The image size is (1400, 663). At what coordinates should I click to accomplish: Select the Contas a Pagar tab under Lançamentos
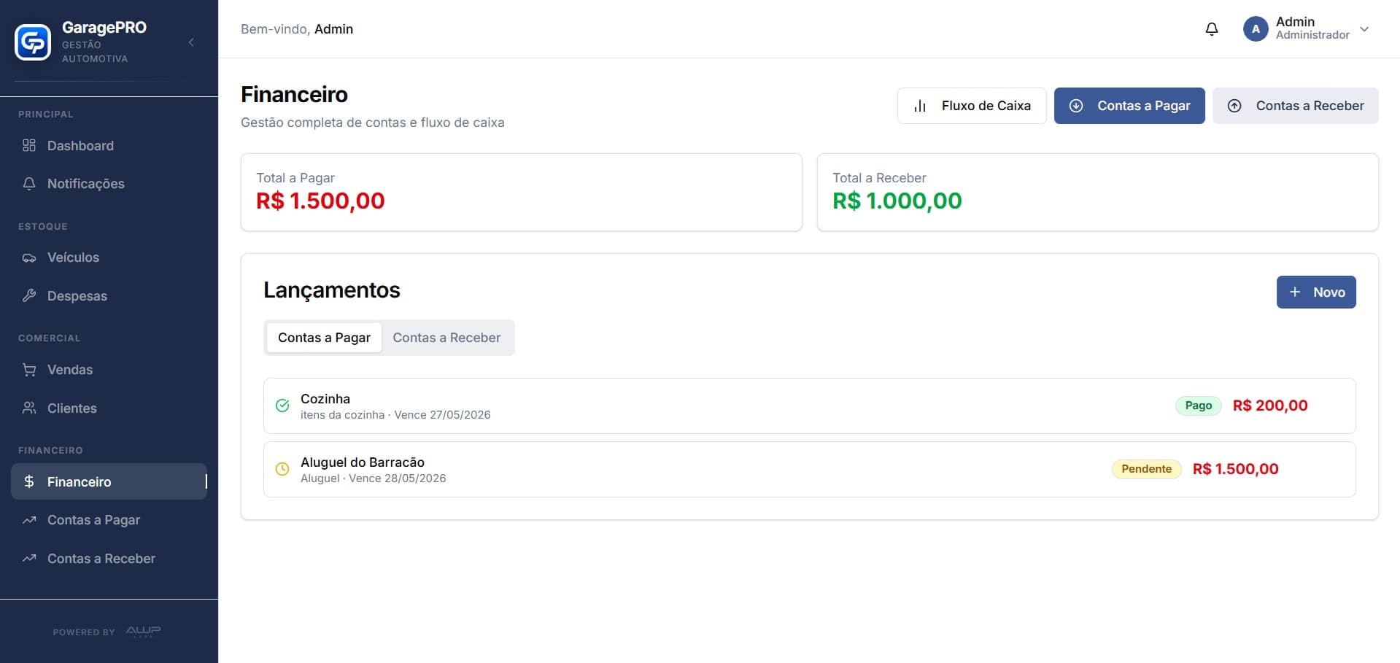point(324,338)
